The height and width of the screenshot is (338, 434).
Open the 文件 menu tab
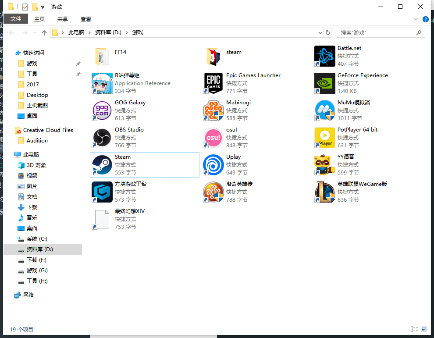tap(16, 19)
